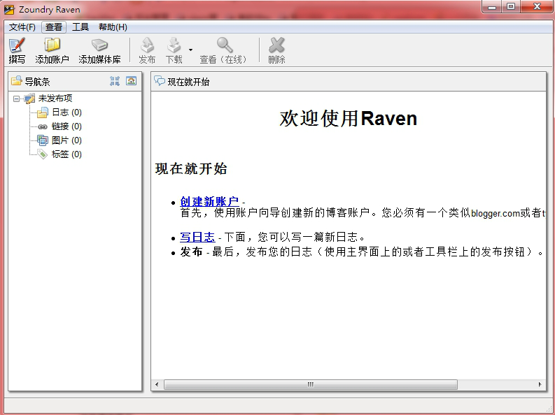Open the dropdown arrow beside 下载
The image size is (555, 415).
[191, 50]
